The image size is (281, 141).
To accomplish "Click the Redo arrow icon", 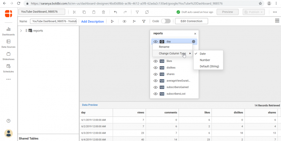I will [125, 12].
